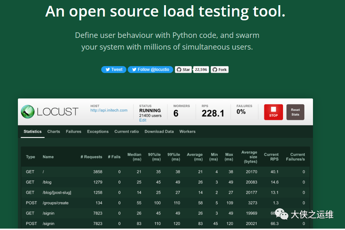Switch to Current ratio tab
This screenshot has height=230, width=345.
pos(126,132)
